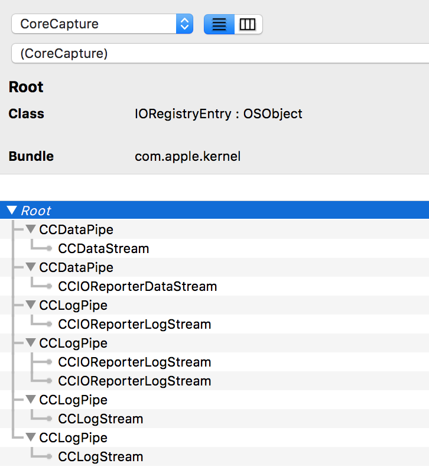Collapse the CCLogPipe with two CCIOReporterLogStream children

tap(31, 343)
